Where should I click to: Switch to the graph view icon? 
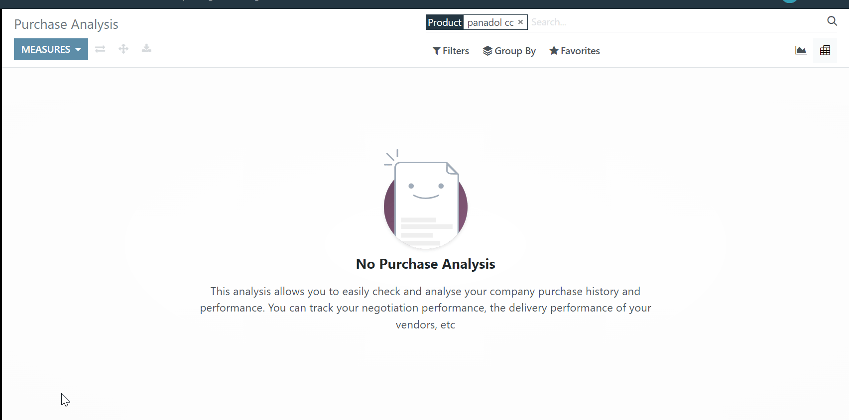click(801, 50)
